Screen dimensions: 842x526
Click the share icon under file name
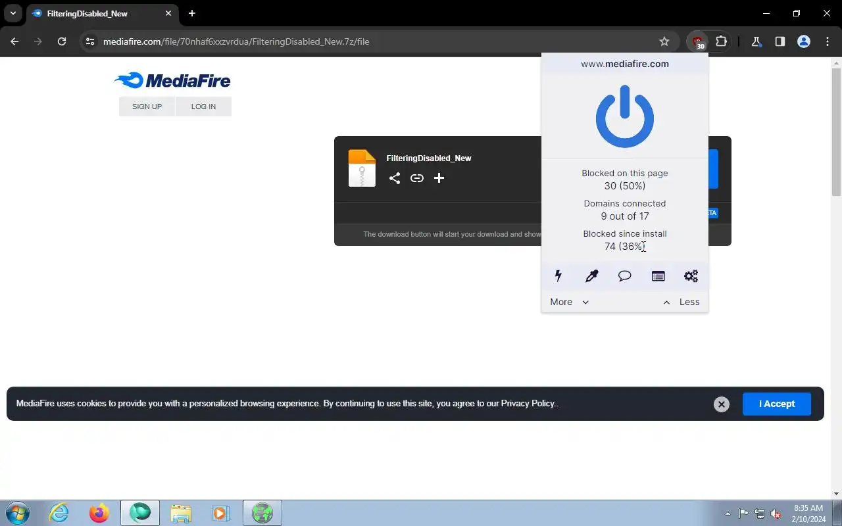(394, 178)
